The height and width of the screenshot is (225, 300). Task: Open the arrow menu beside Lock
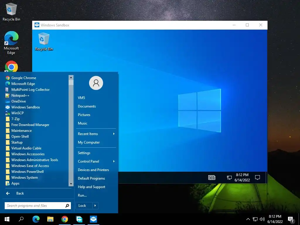click(x=95, y=206)
